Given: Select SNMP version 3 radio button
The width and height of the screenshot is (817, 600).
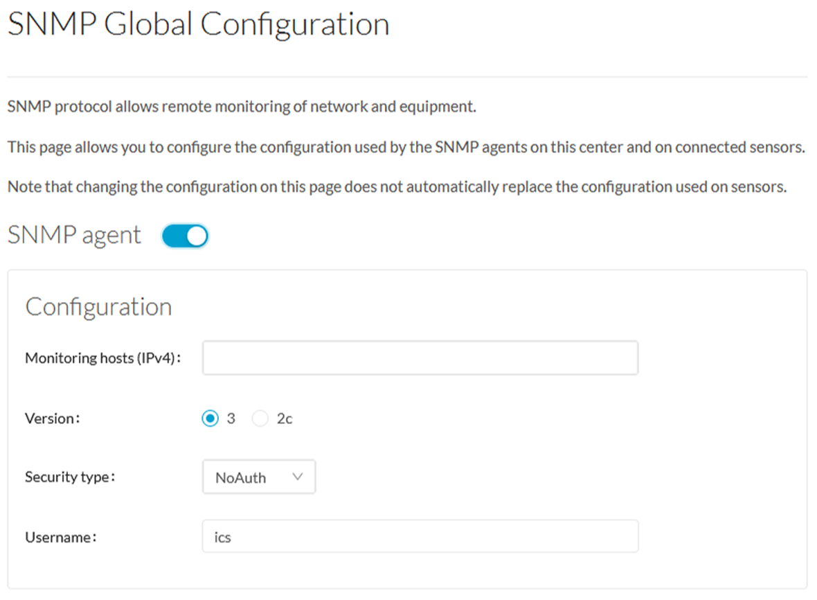Looking at the screenshot, I should [x=210, y=418].
